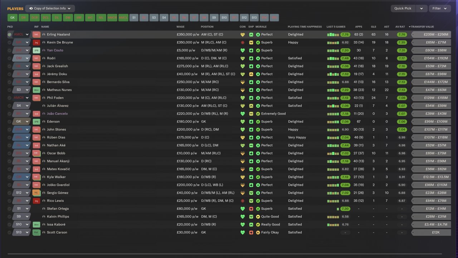Screen dimensions: 458x258
Task: Click the horizontal scrollbar at the bottom
Action: (229, 254)
